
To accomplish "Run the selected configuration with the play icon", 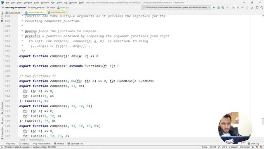I will (x=214, y=7).
